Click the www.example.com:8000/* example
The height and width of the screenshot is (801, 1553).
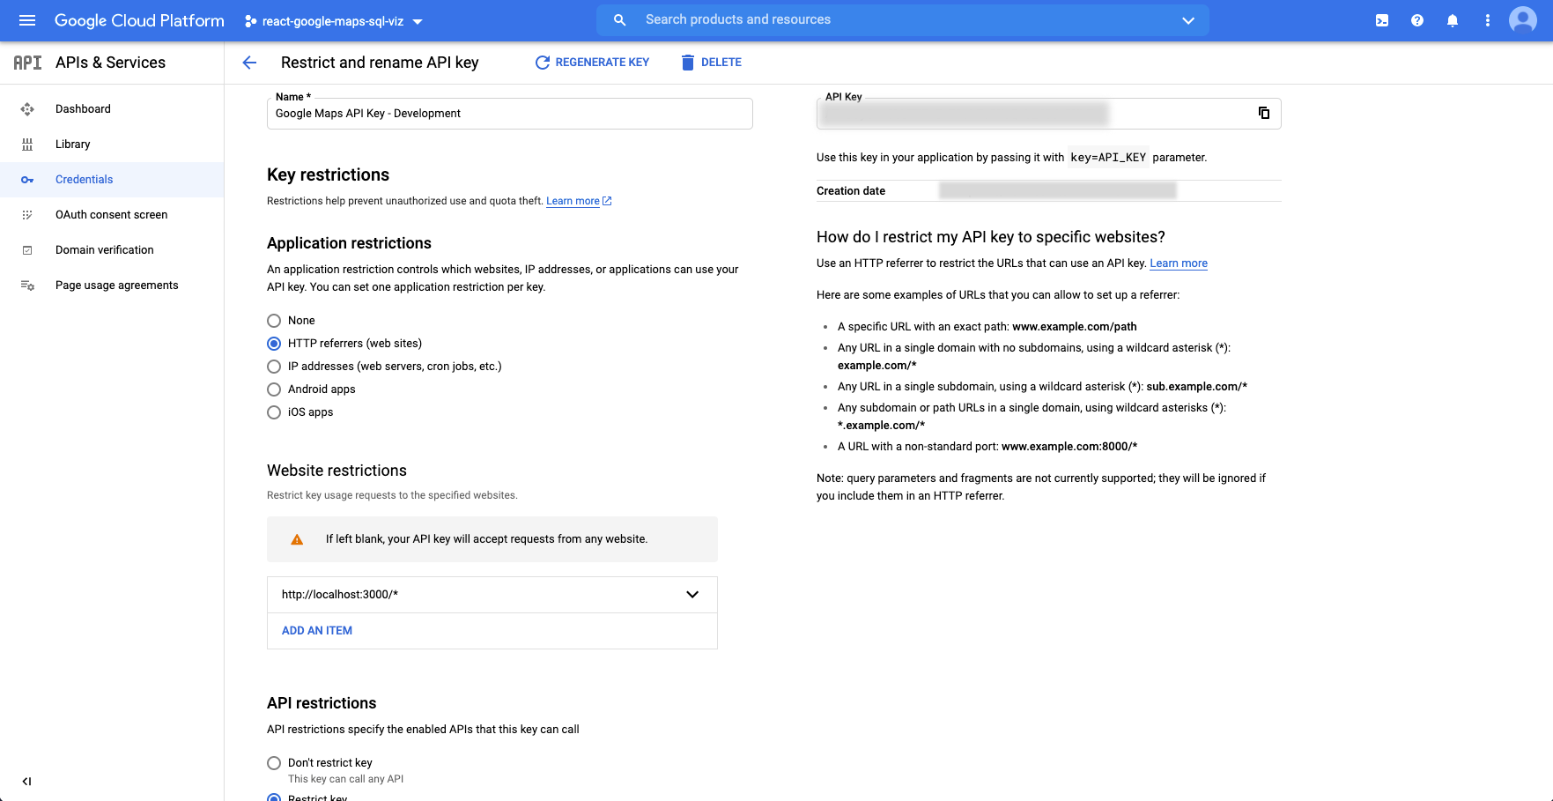coord(1069,447)
